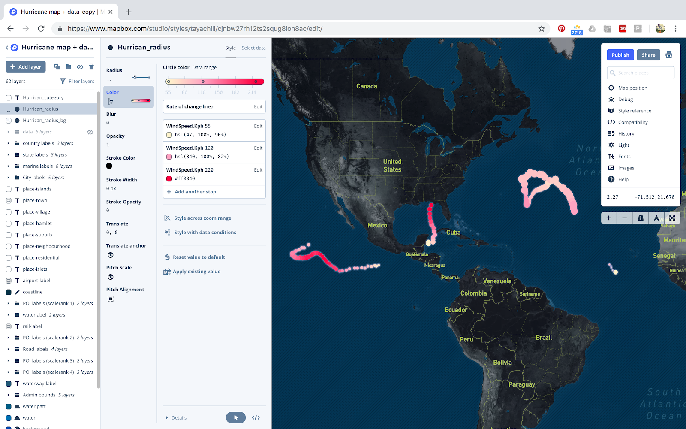Select the pointer inspect tool button
This screenshot has width=686, height=429.
click(x=236, y=417)
